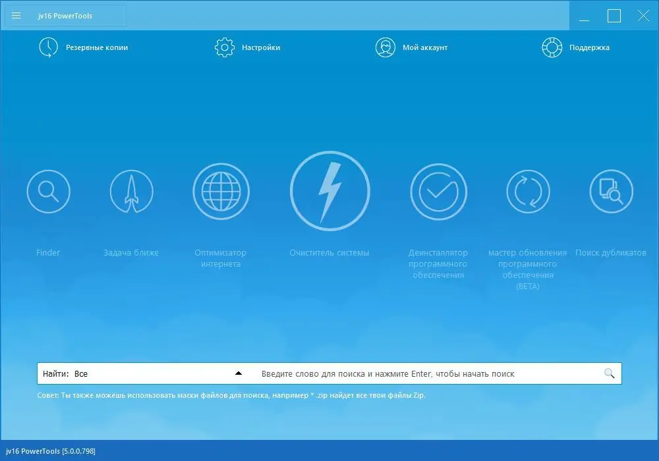
Task: Collapse the search filter with the arrow
Action: (239, 372)
